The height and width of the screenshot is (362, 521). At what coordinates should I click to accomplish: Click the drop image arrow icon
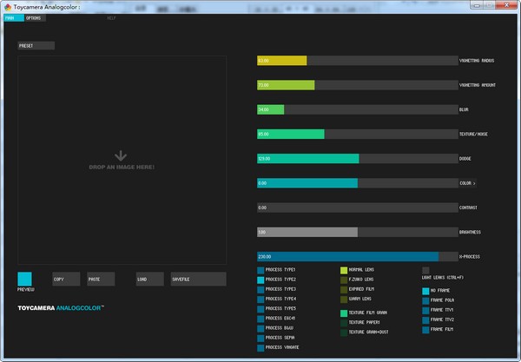pos(121,155)
